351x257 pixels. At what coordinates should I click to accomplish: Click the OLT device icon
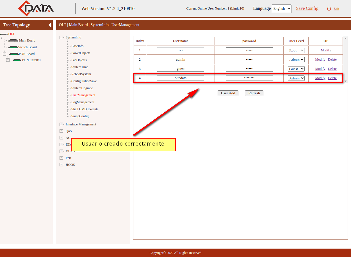[x=4, y=34]
